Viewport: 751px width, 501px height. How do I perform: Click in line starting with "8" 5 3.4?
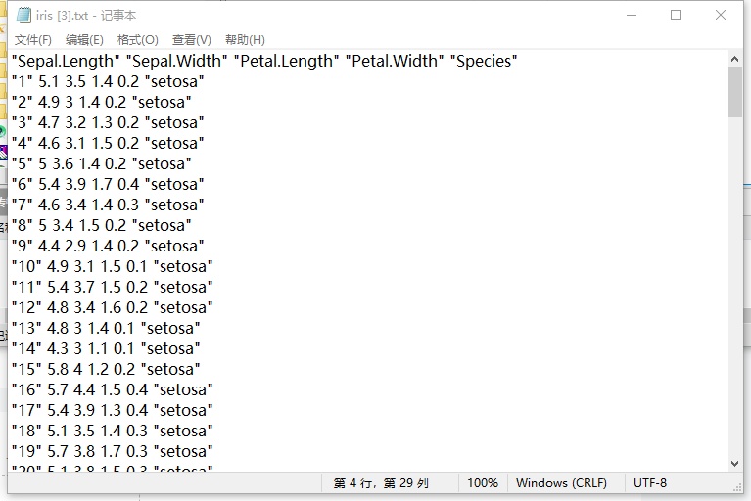[102, 226]
